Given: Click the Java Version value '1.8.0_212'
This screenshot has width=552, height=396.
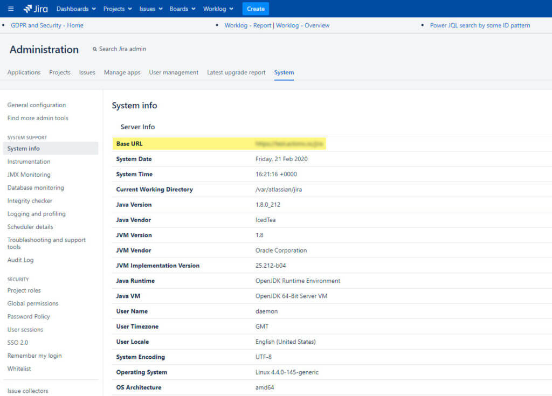Looking at the screenshot, I should click(268, 205).
